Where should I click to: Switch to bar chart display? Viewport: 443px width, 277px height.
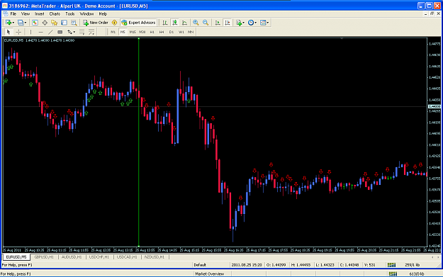[165, 23]
